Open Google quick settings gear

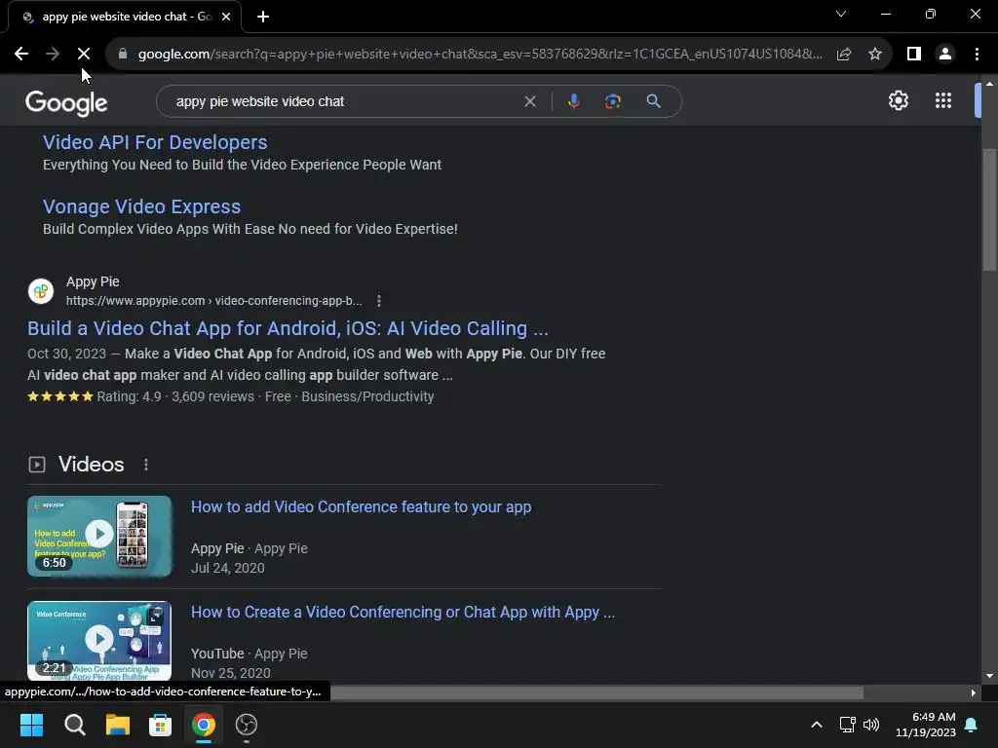[x=898, y=100]
